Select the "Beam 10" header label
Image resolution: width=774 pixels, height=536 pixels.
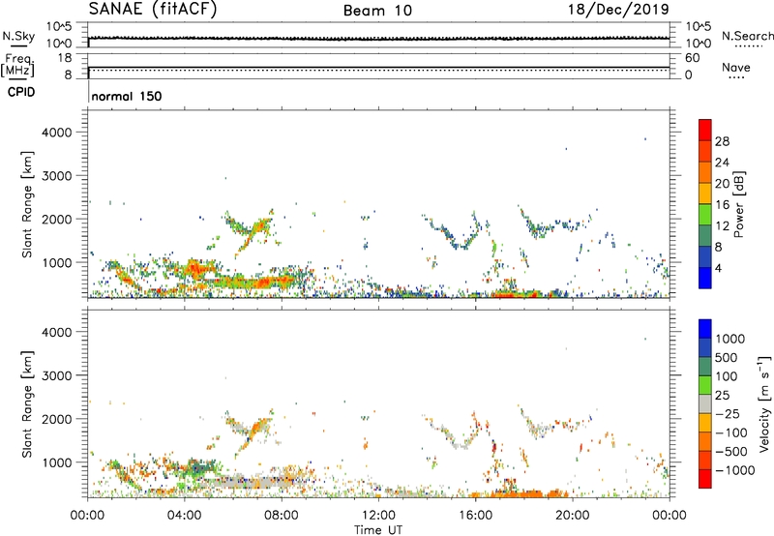377,11
